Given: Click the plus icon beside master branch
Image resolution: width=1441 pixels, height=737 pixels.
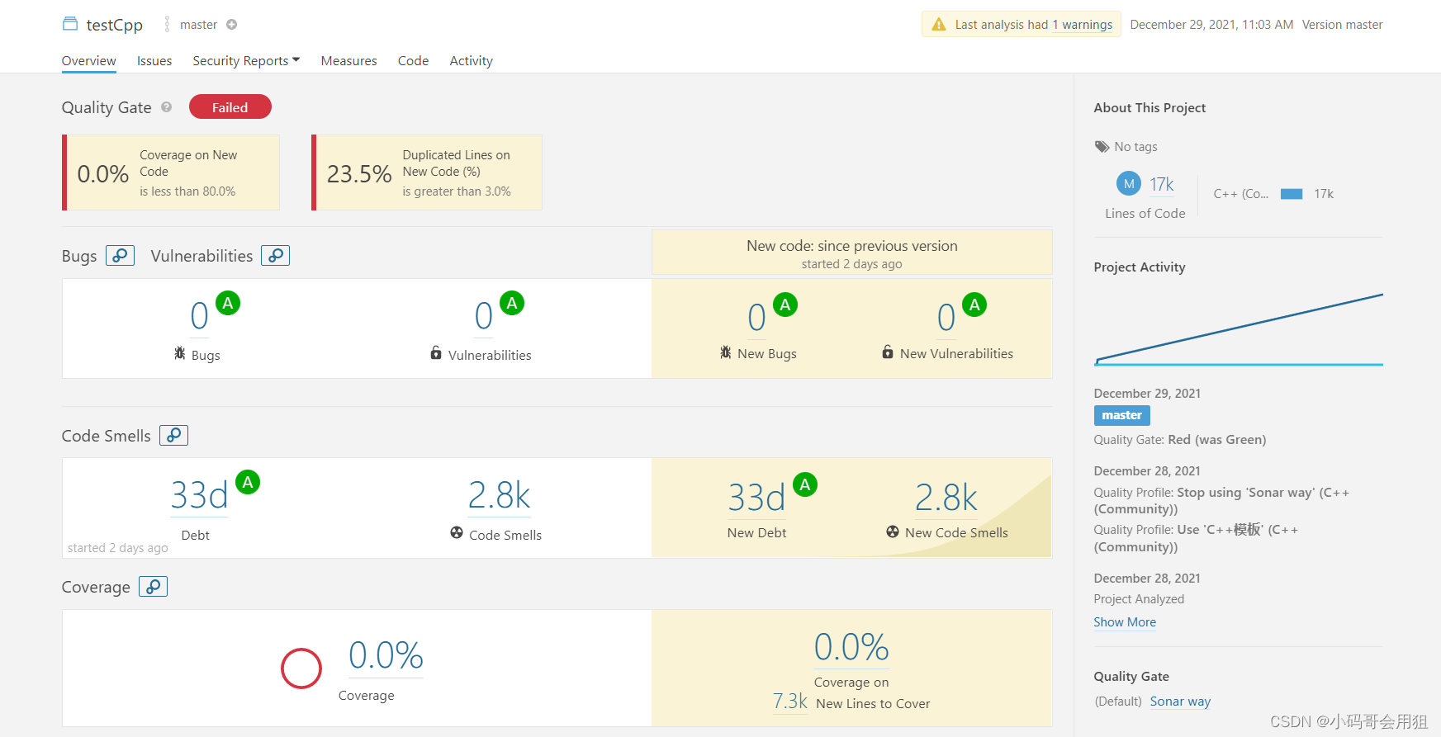Looking at the screenshot, I should click(232, 25).
